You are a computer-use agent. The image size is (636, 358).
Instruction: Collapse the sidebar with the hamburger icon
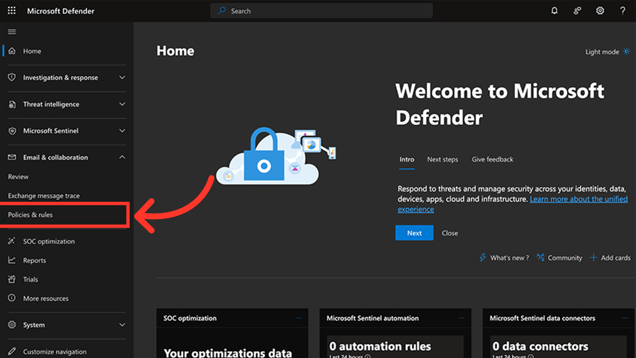(x=12, y=32)
